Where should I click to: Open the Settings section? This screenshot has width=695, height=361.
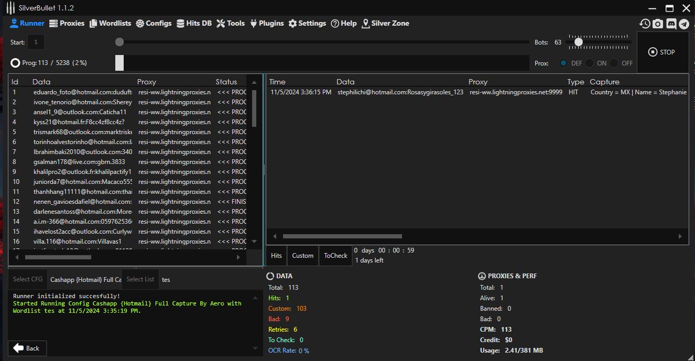[x=307, y=23]
